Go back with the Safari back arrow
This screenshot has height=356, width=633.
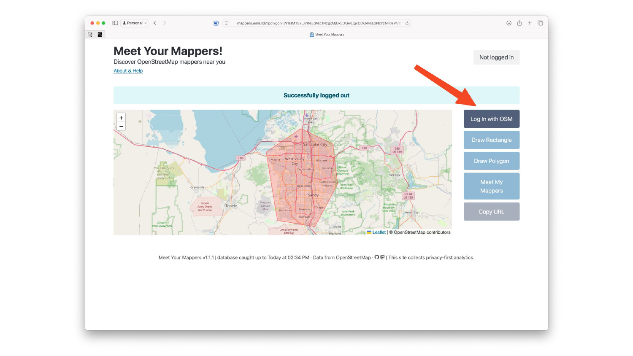(155, 23)
